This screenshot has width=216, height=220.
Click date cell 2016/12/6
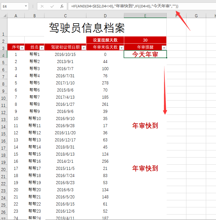65,211
